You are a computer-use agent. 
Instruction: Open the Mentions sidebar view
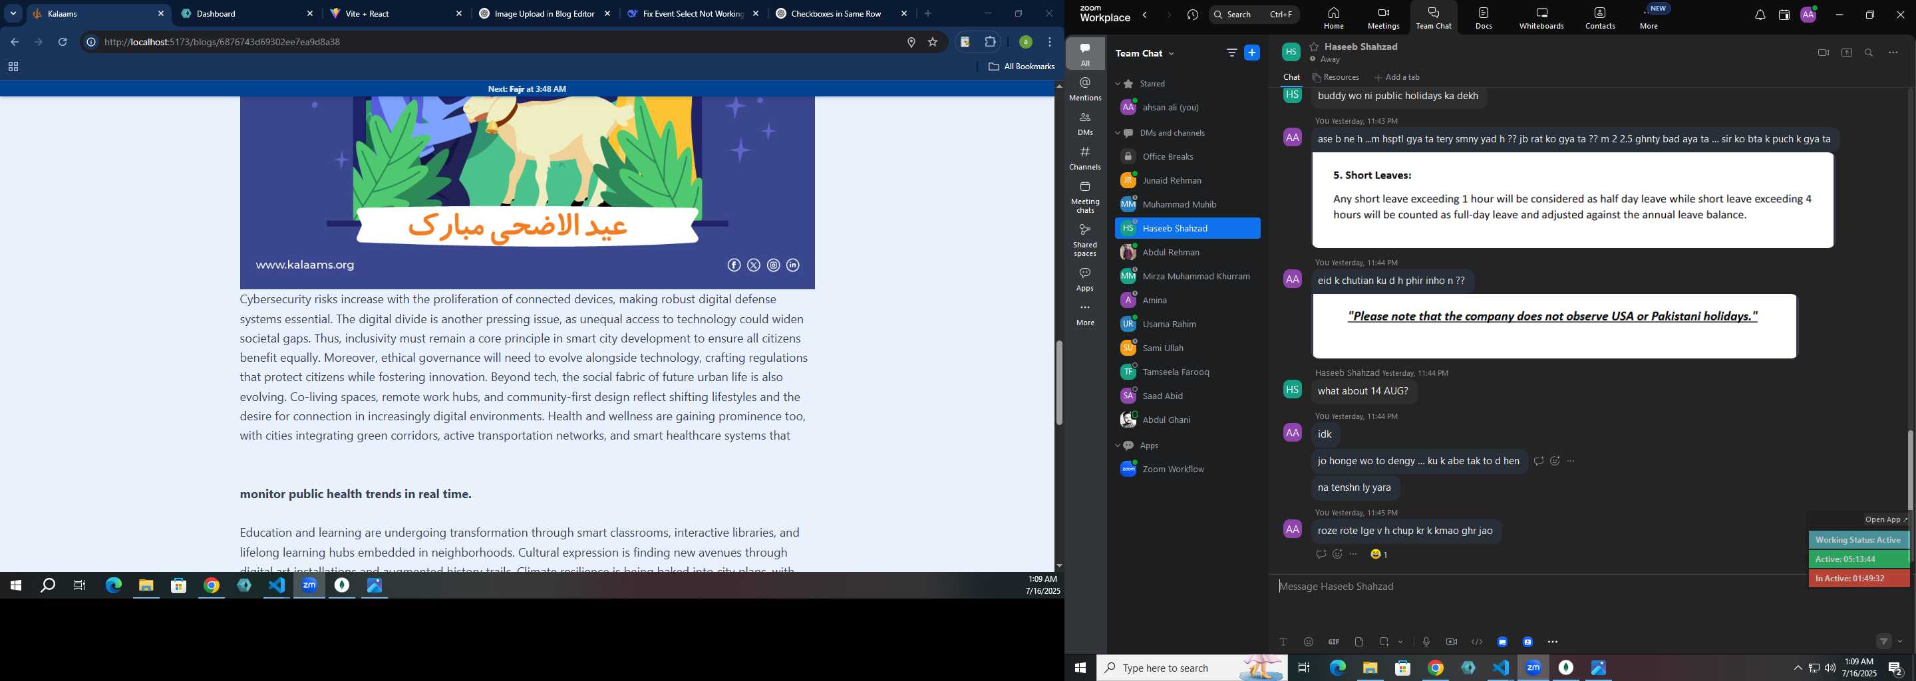[1085, 89]
